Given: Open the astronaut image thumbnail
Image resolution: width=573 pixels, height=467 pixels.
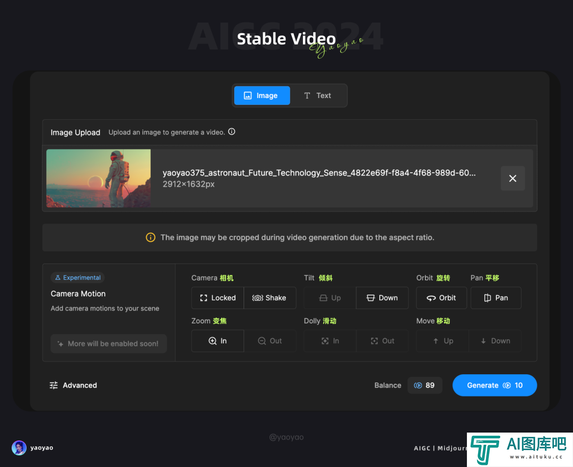Looking at the screenshot, I should [x=98, y=178].
